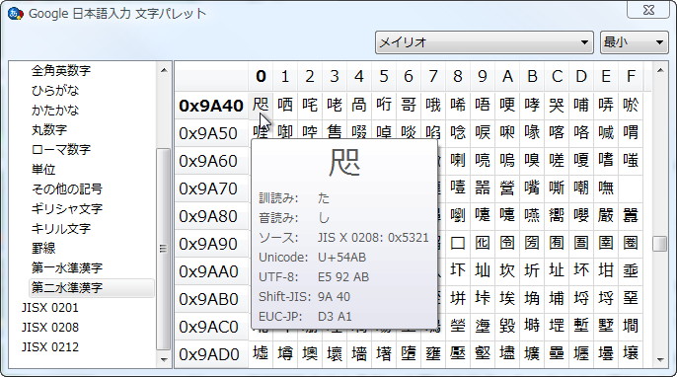Screen dimensions: 677x377
Task: Click the 0x9A70 row header
Action: pyautogui.click(x=211, y=188)
